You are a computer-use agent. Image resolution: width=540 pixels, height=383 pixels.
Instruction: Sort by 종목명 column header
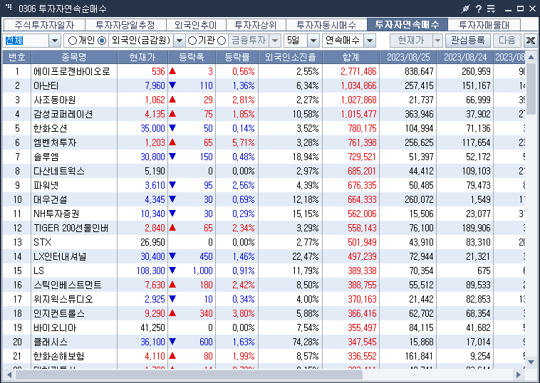[x=74, y=57]
